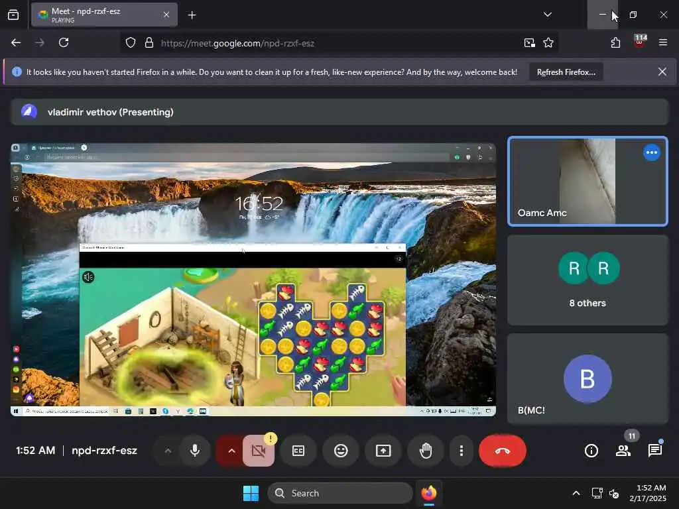List all tabs dropdown
This screenshot has width=679, height=509.
click(547, 15)
